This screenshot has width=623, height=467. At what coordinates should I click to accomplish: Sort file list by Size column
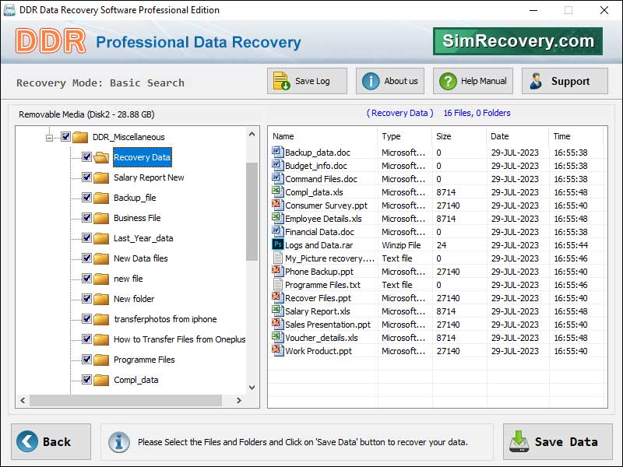pos(459,136)
